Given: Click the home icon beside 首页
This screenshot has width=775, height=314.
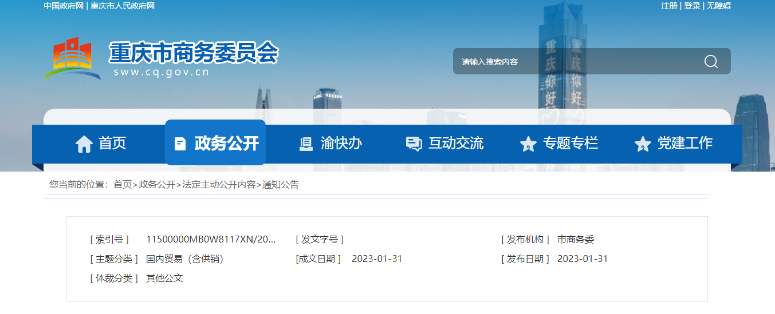Looking at the screenshot, I should click(x=84, y=144).
